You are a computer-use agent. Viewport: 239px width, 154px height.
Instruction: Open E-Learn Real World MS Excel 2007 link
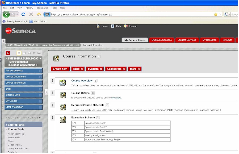click(x=89, y=110)
